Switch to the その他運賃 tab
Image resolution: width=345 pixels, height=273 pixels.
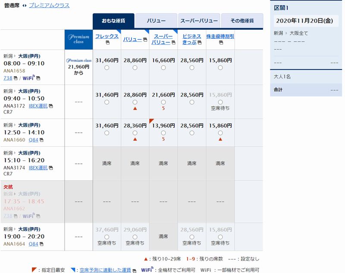[242, 21]
